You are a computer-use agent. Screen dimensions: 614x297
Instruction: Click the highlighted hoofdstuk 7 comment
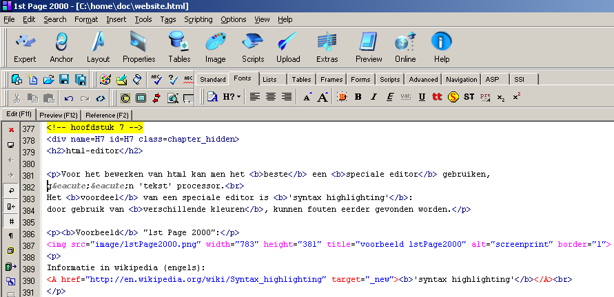click(x=95, y=127)
